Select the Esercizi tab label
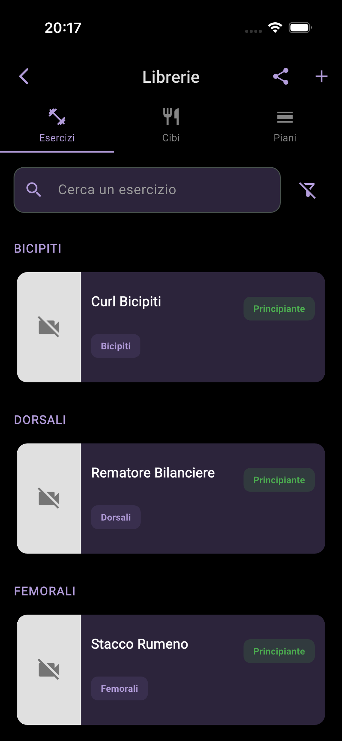342x741 pixels. point(57,138)
